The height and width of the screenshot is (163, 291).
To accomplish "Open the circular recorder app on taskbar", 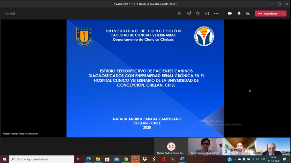I will (173, 159).
